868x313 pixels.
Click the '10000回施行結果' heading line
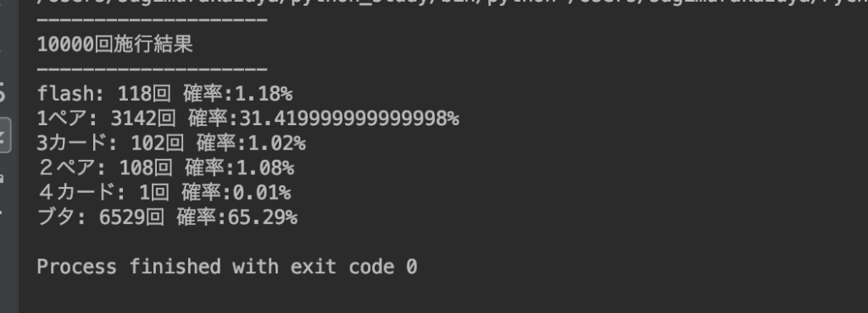tap(114, 44)
